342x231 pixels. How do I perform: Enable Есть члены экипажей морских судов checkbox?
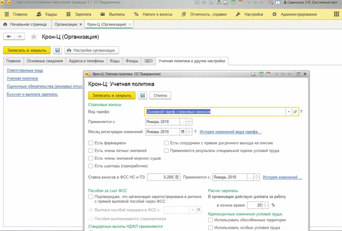pyautogui.click(x=91, y=158)
